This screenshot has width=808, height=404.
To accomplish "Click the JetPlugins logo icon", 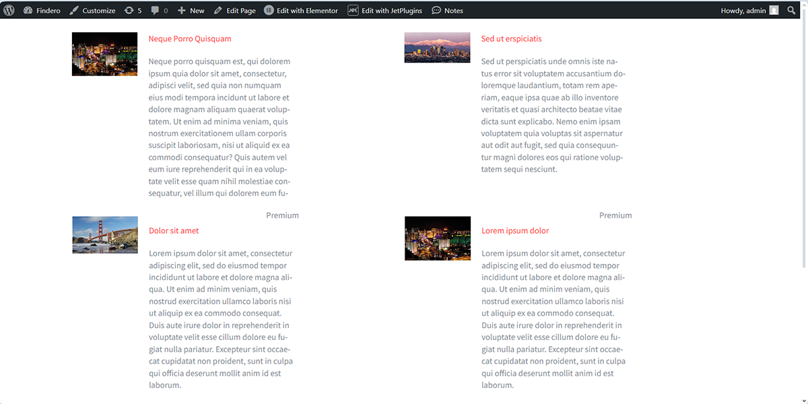I will click(353, 11).
